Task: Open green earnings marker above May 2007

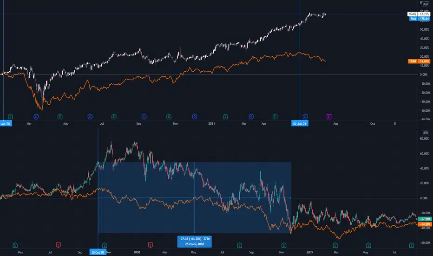Action: pos(15,245)
